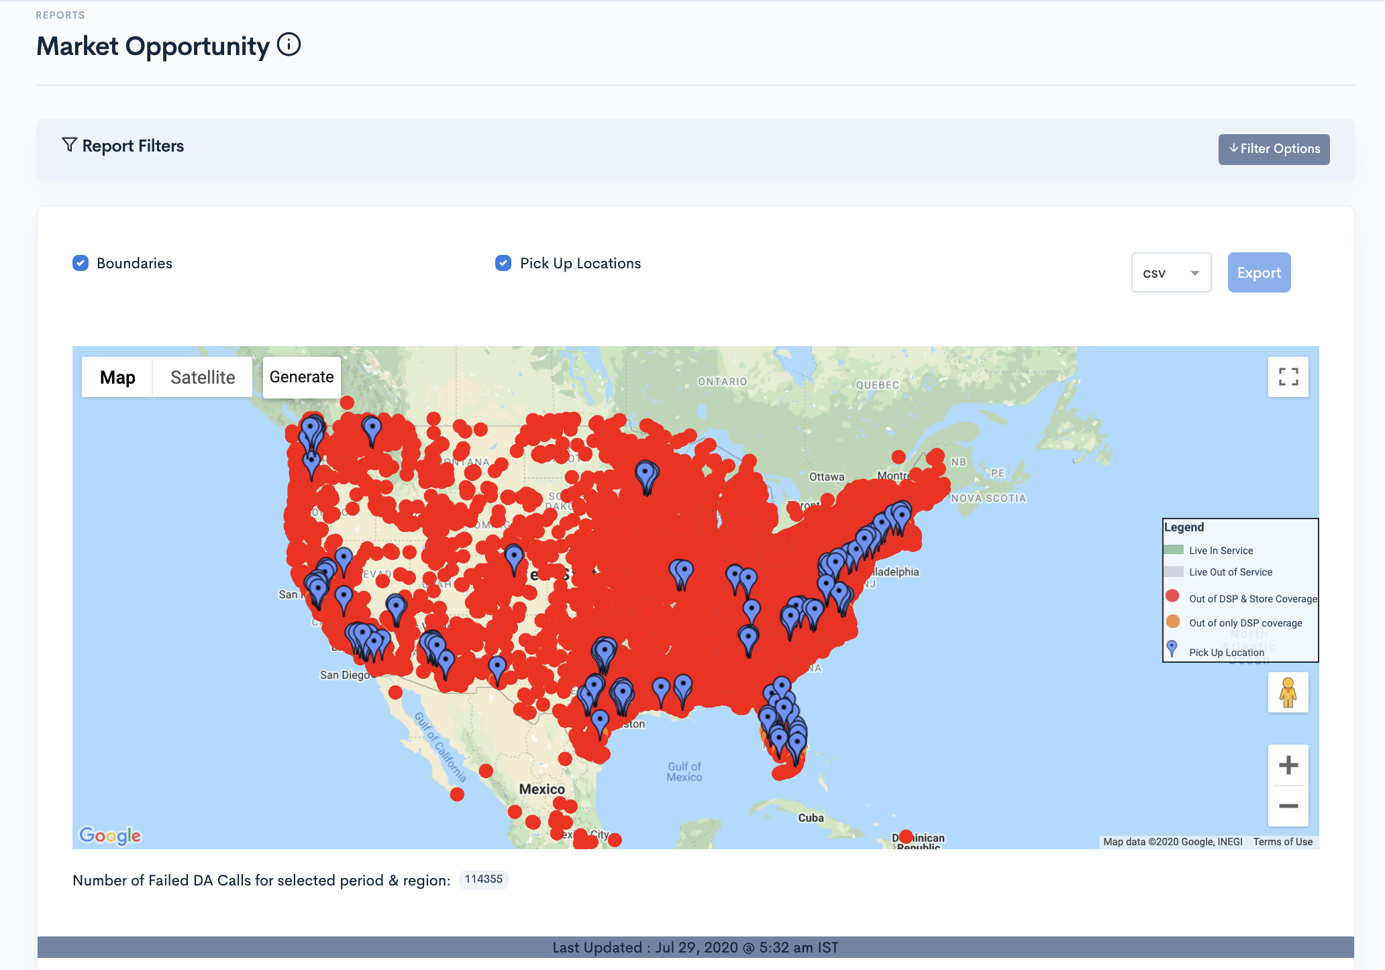The height and width of the screenshot is (970, 1385).
Task: Open the csv export format dropdown
Action: tap(1171, 272)
